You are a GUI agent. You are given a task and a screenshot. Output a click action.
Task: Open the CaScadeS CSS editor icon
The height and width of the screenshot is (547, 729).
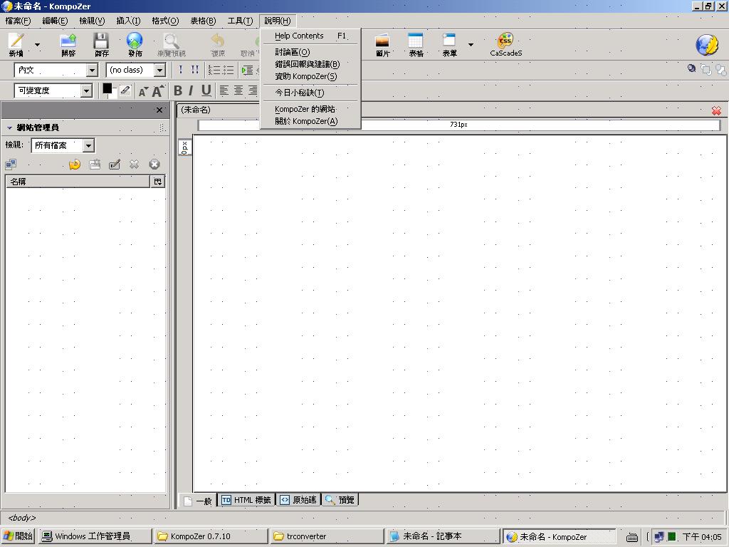point(505,43)
